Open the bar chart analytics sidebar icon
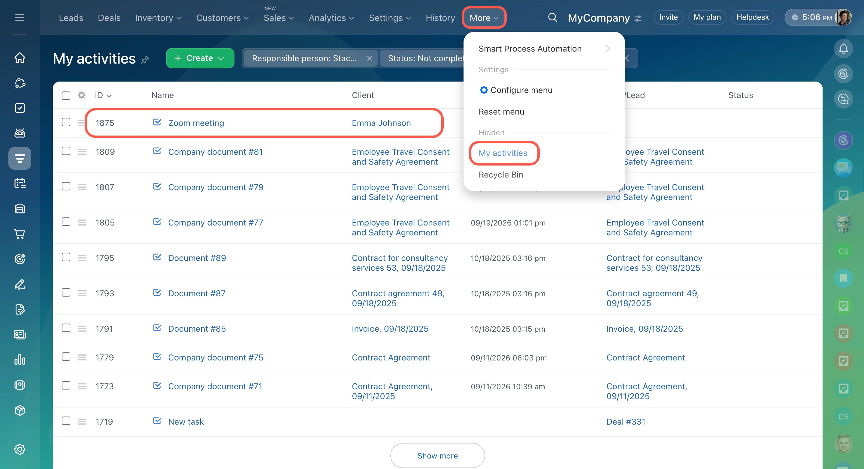The width and height of the screenshot is (864, 469). coord(20,360)
